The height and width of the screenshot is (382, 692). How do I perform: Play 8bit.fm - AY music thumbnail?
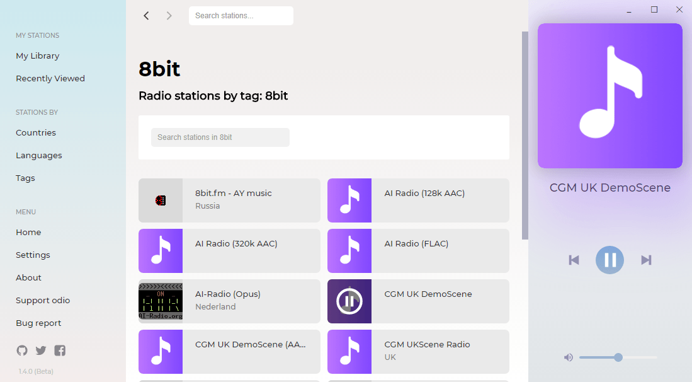(161, 200)
